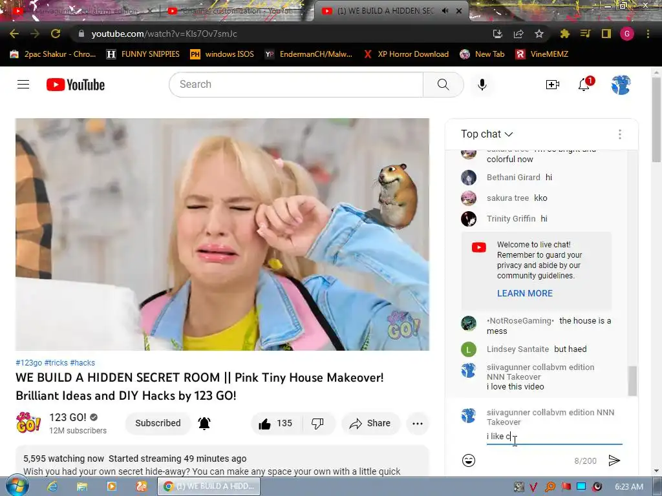Image resolution: width=662 pixels, height=496 pixels.
Task: Click the video player frame
Action: pyautogui.click(x=222, y=234)
